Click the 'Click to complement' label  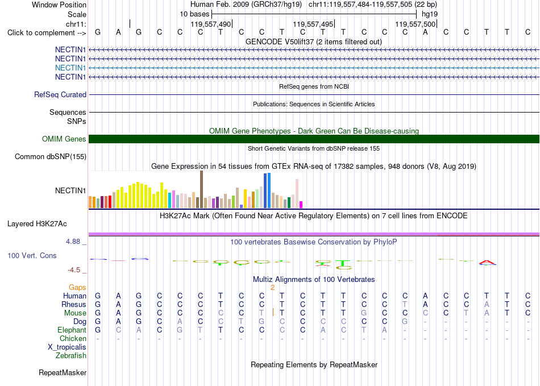pos(47,33)
